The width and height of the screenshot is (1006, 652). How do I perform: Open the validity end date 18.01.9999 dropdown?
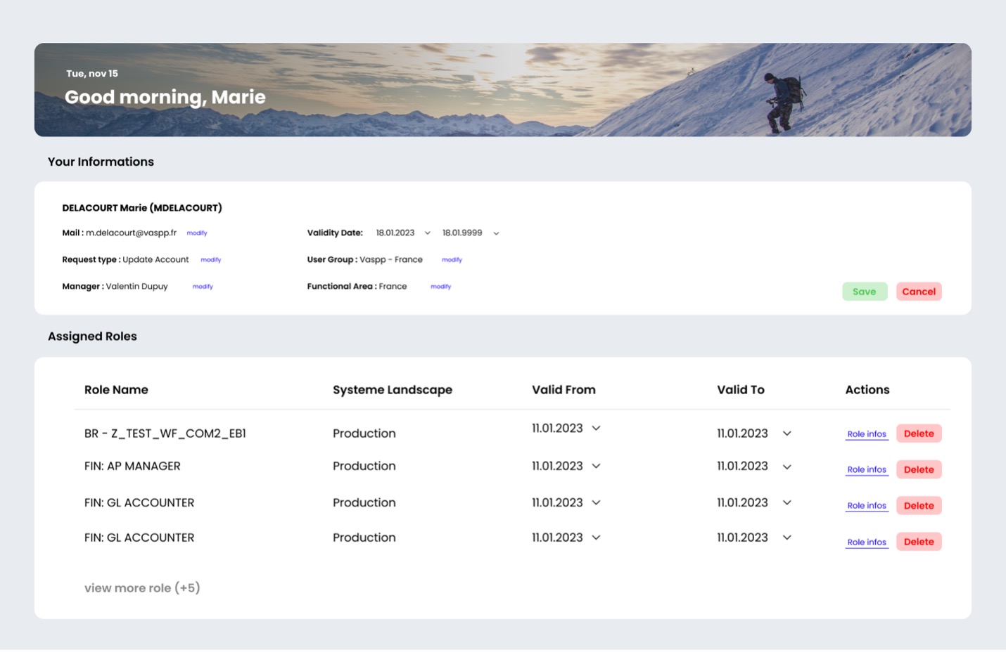[496, 233]
